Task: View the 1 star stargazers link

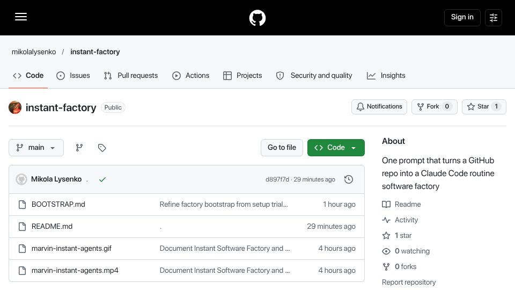Action: click(397, 235)
